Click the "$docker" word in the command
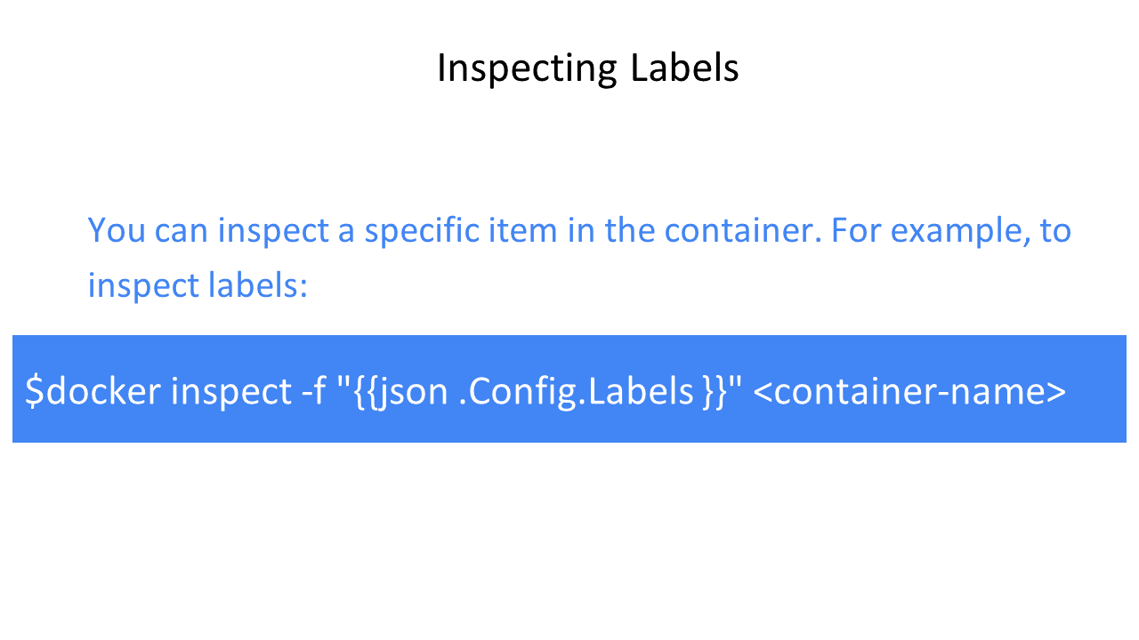 pos(93,391)
